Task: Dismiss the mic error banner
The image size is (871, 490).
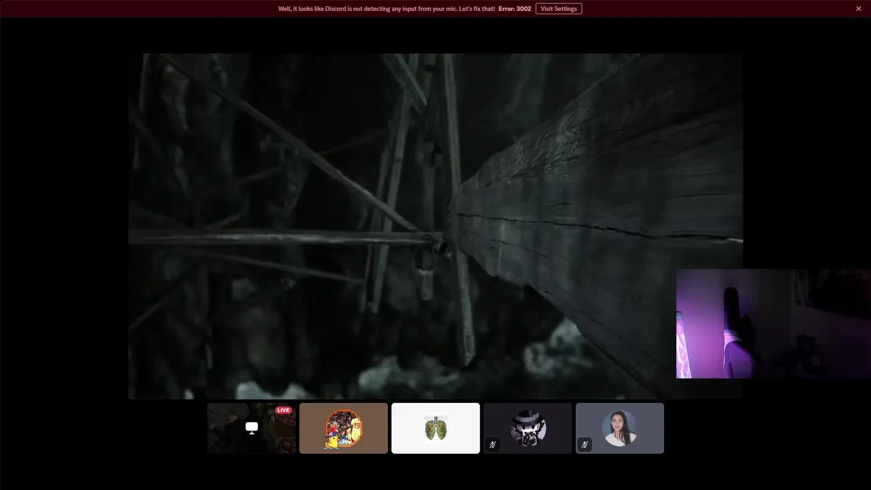Action: [x=859, y=9]
